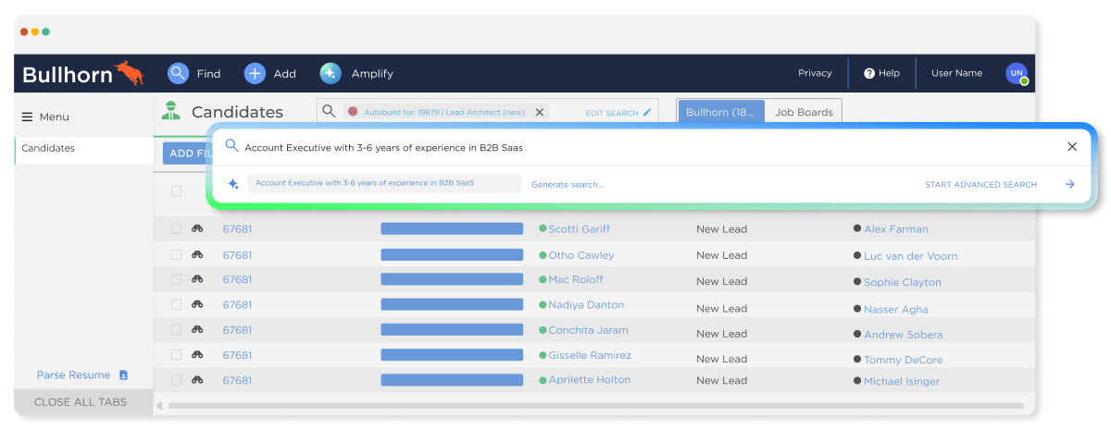Click the Bullhorn logo
Viewport: 1111px width, 430px height.
(x=83, y=74)
